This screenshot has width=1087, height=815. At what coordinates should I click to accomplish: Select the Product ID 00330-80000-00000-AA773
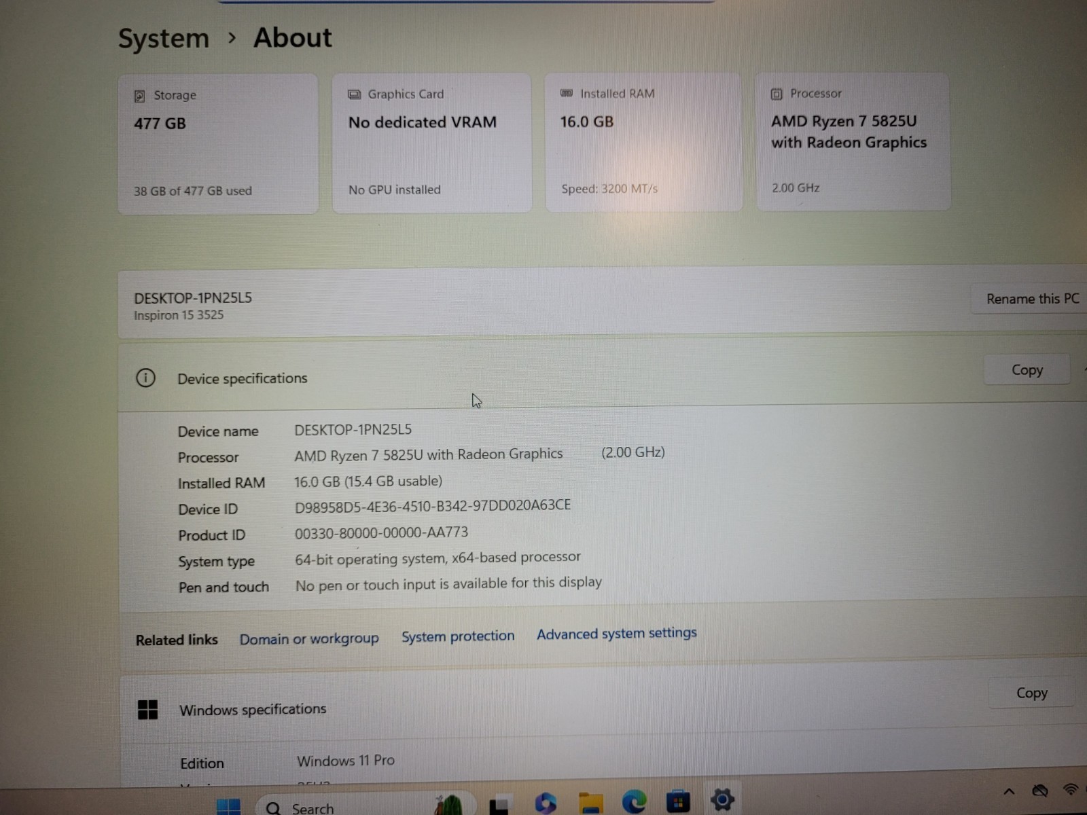coord(381,533)
